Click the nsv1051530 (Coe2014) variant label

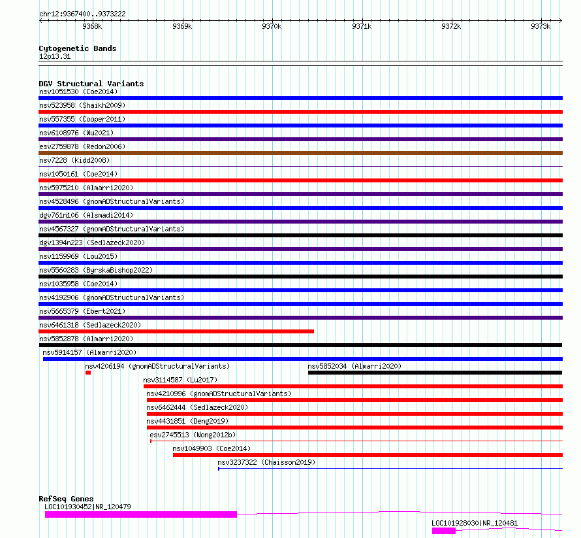[x=78, y=92]
